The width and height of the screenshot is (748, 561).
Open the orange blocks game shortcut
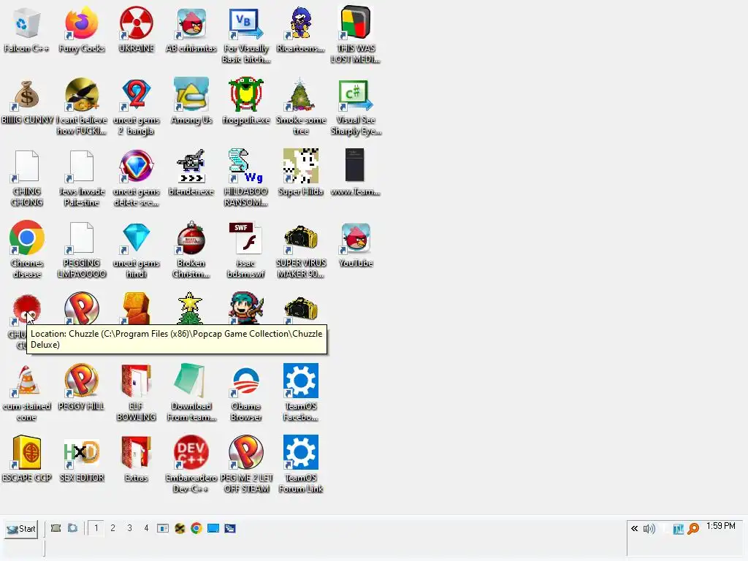point(136,309)
